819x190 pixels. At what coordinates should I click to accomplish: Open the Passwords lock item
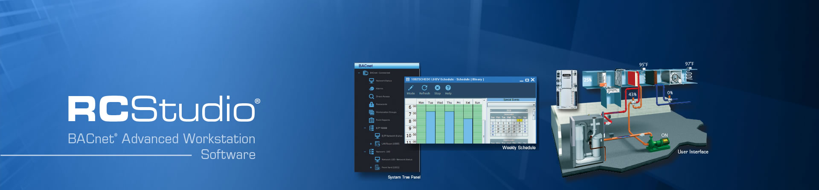click(x=378, y=104)
